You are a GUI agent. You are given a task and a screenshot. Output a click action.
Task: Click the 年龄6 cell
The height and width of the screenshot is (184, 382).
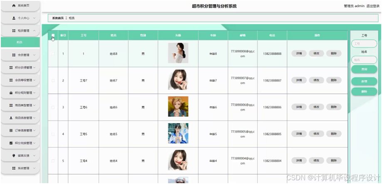pos(213,107)
